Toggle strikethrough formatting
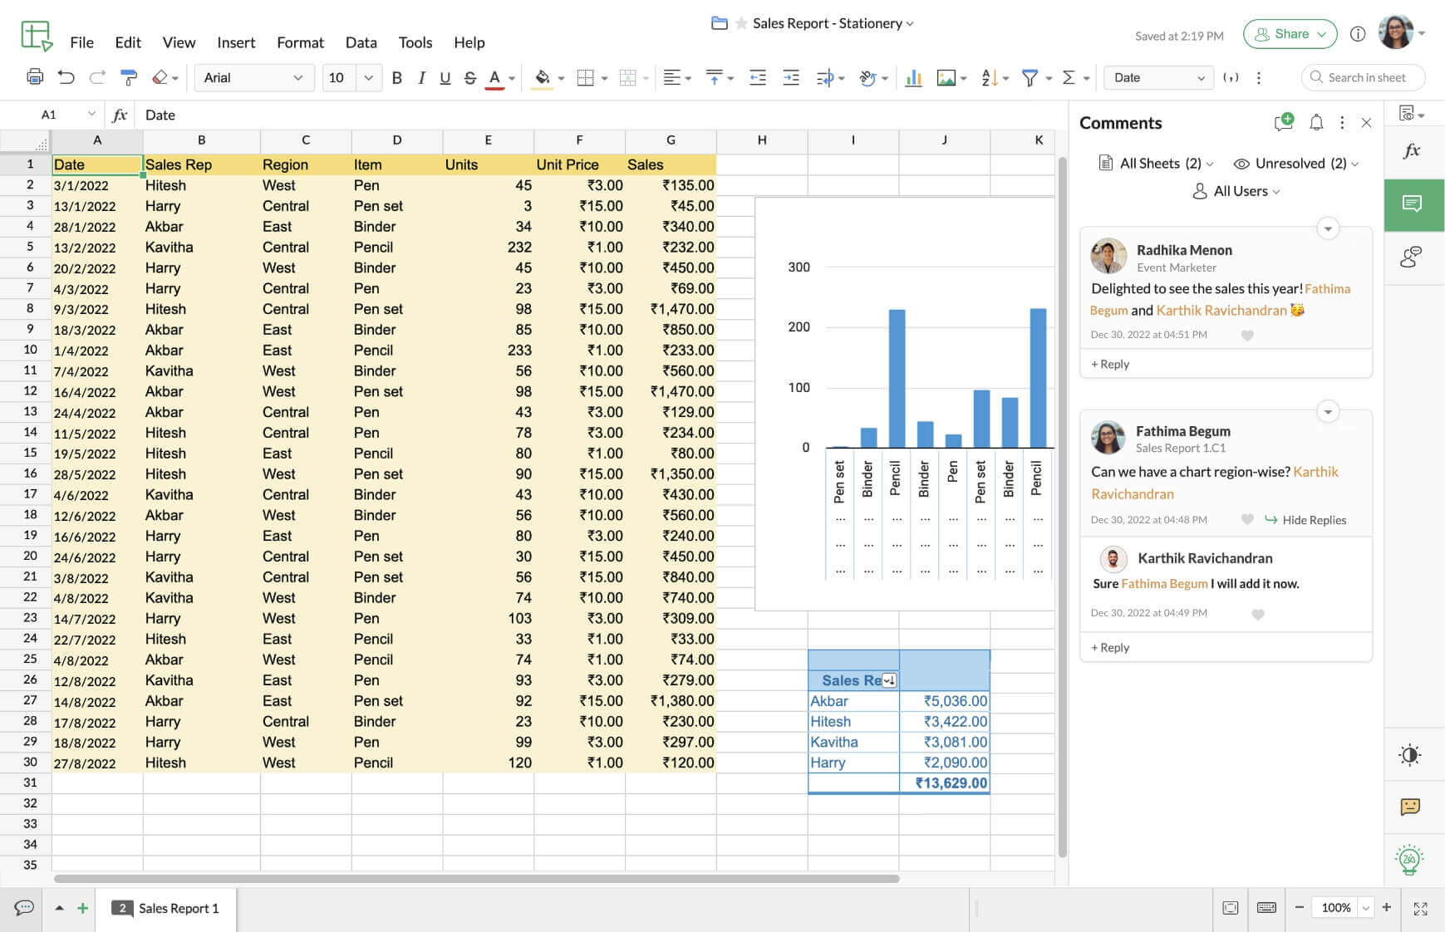 470,77
